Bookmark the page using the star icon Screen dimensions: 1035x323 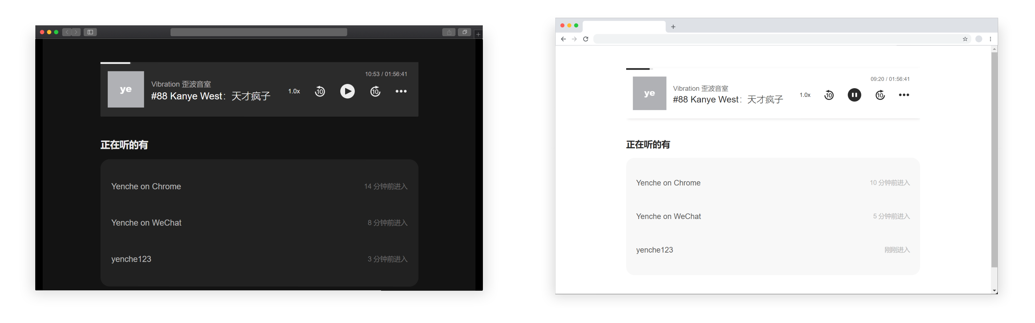[x=965, y=39]
